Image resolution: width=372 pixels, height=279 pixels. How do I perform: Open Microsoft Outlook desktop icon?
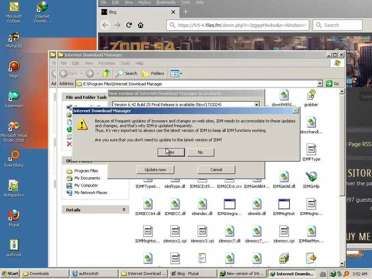click(x=14, y=12)
